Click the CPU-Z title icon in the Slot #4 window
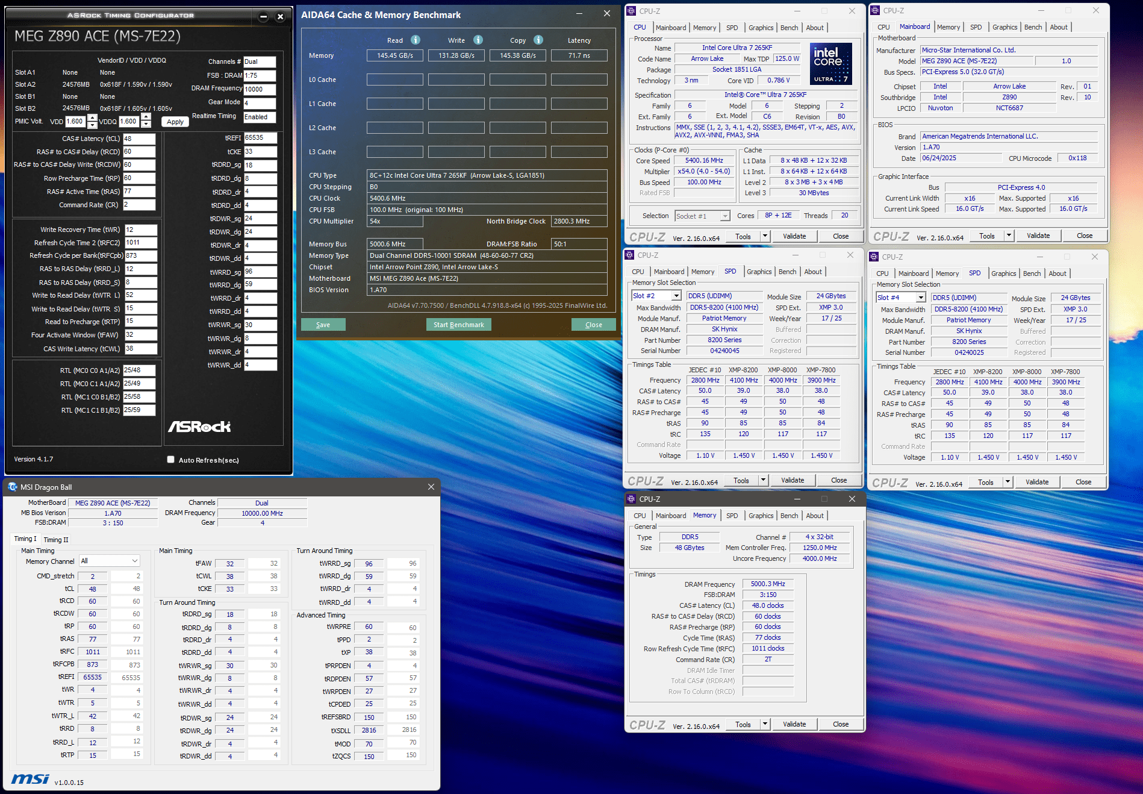 (x=874, y=257)
